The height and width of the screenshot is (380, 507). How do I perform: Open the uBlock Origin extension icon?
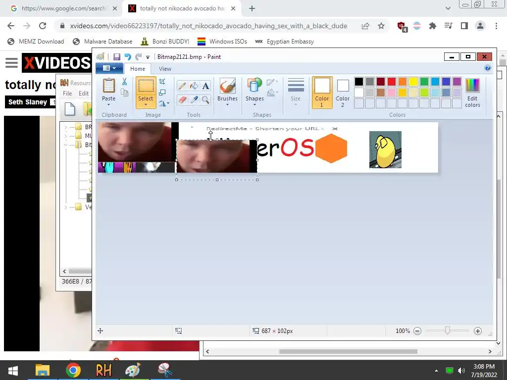(x=402, y=26)
